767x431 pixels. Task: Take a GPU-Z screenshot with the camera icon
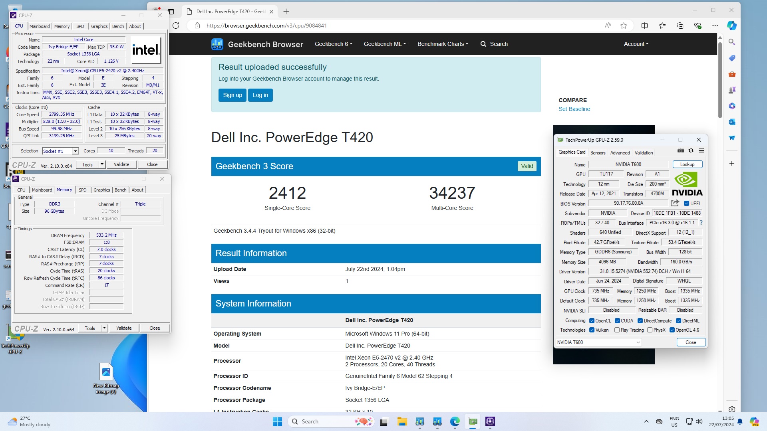pos(681,150)
